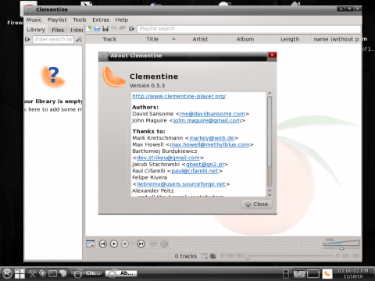Click the liebremx@users.sourceforge.net link
The width and height of the screenshot is (375, 281).
(x=181, y=184)
